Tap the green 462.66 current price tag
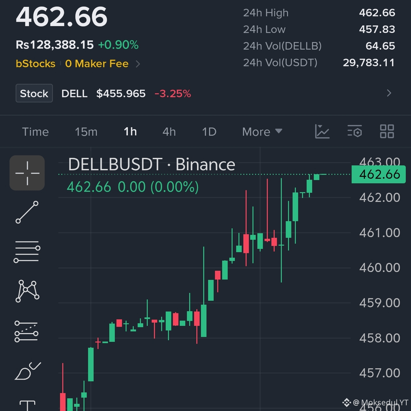 [379, 174]
